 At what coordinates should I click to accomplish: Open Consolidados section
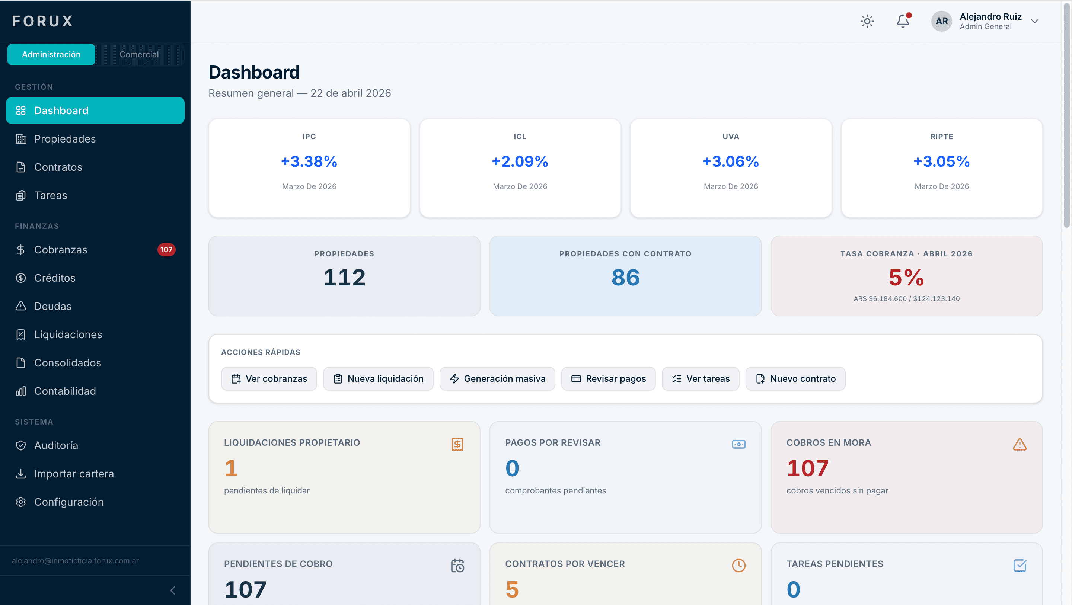coord(95,363)
